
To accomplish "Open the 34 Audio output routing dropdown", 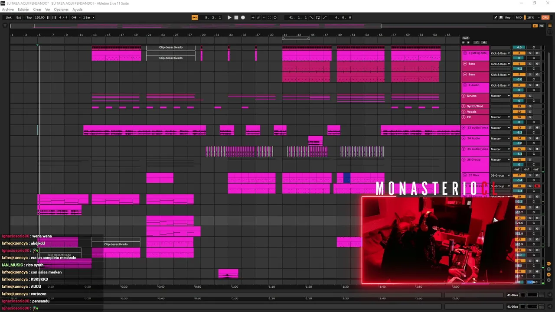I will pyautogui.click(x=500, y=139).
